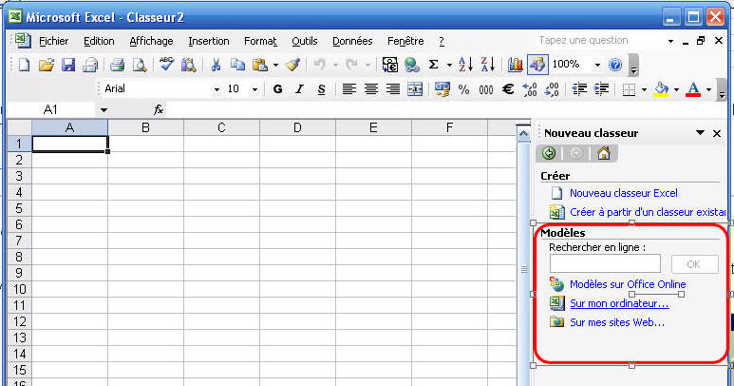
Task: Open the Chart Wizard icon
Action: point(515,65)
